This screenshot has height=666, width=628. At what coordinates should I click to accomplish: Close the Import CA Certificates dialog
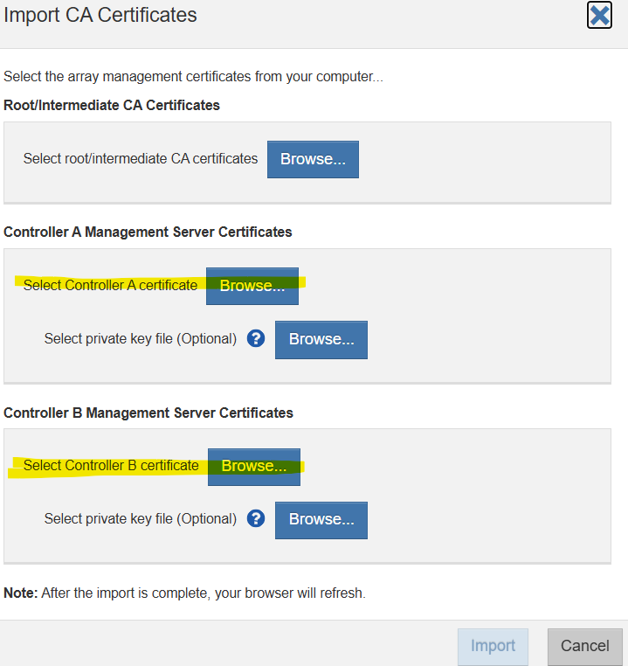[599, 16]
